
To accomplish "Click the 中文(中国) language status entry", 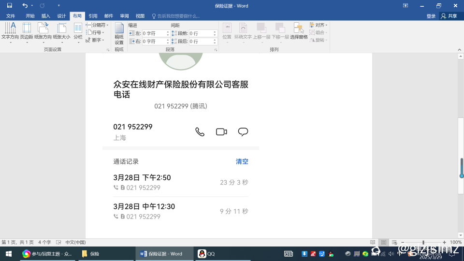I will tap(75, 242).
